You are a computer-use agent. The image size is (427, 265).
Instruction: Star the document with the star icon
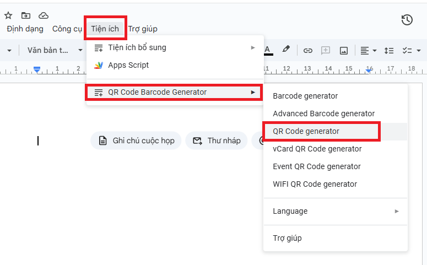8,15
